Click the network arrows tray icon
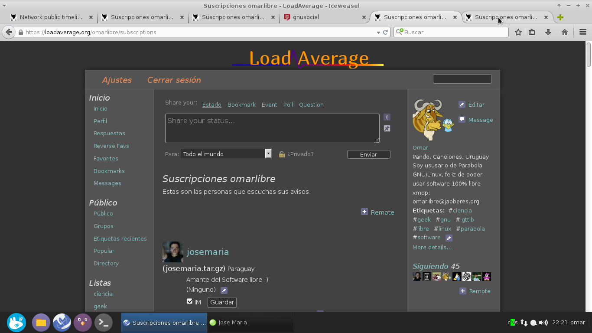This screenshot has height=333, width=592. pos(524,323)
